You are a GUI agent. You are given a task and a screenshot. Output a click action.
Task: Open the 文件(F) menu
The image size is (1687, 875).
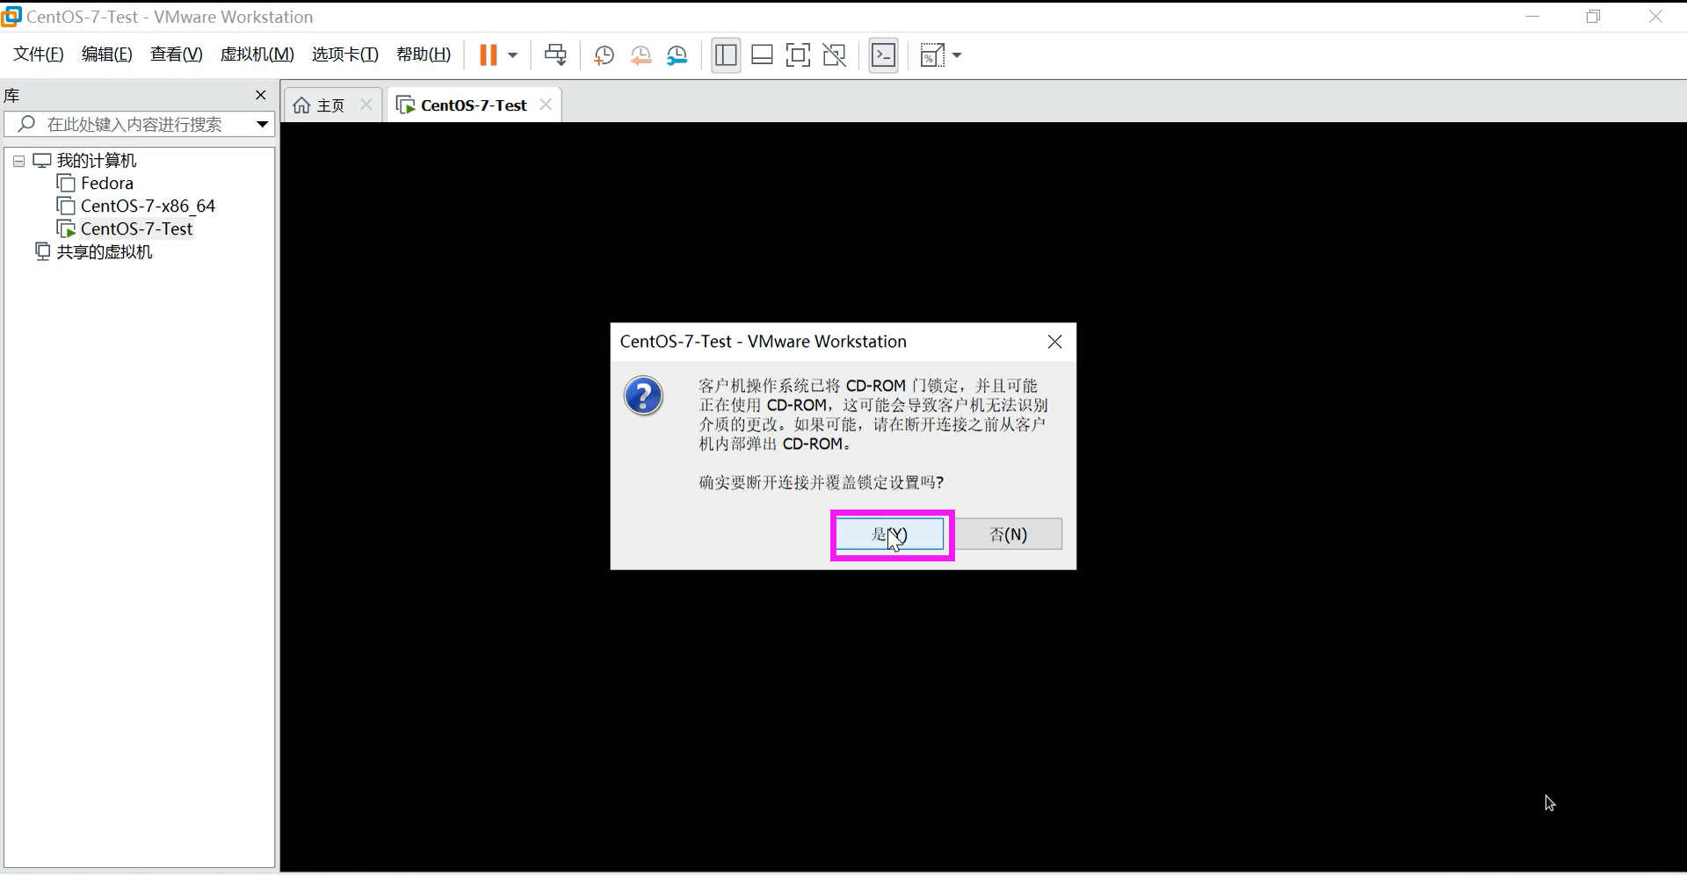coord(39,54)
